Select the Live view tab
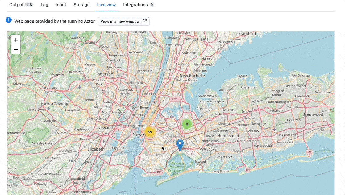 [x=106, y=5]
